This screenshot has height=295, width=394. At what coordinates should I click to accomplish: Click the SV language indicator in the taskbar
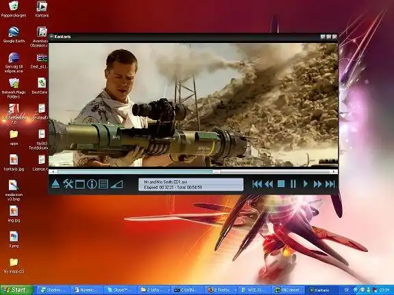point(347,290)
